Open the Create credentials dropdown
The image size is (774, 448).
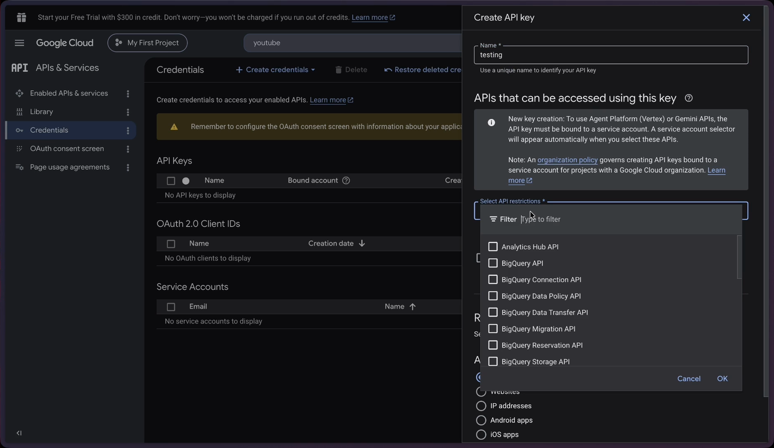point(275,70)
